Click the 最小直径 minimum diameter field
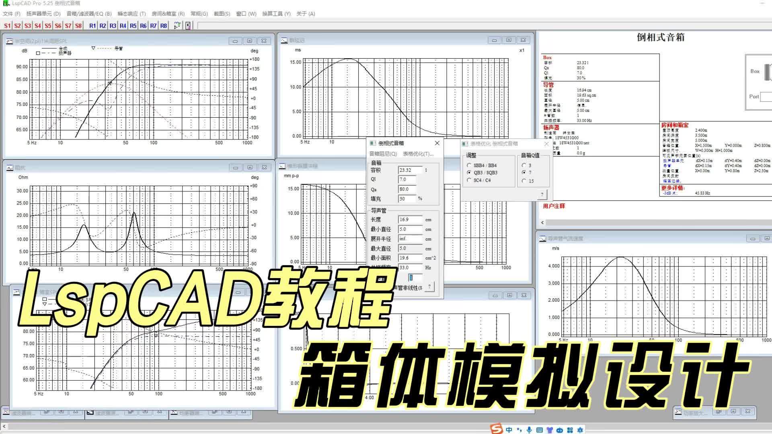772x434 pixels. tap(411, 229)
